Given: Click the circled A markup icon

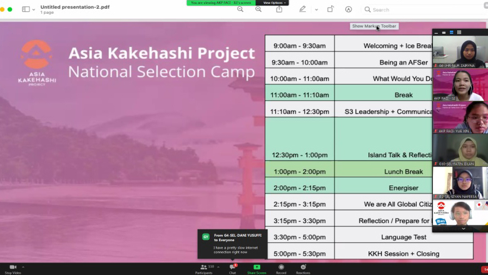Looking at the screenshot, I should (x=348, y=9).
